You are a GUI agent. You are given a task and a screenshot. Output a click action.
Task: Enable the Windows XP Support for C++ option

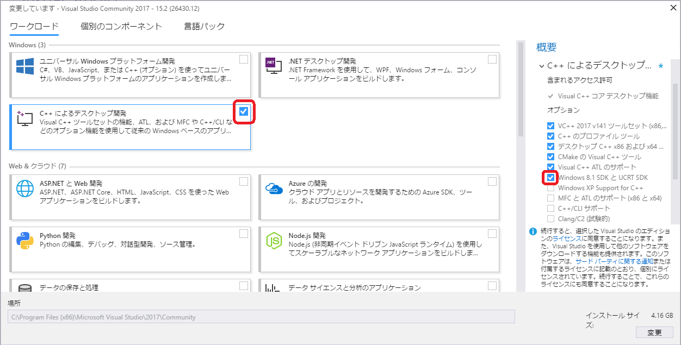pos(551,188)
